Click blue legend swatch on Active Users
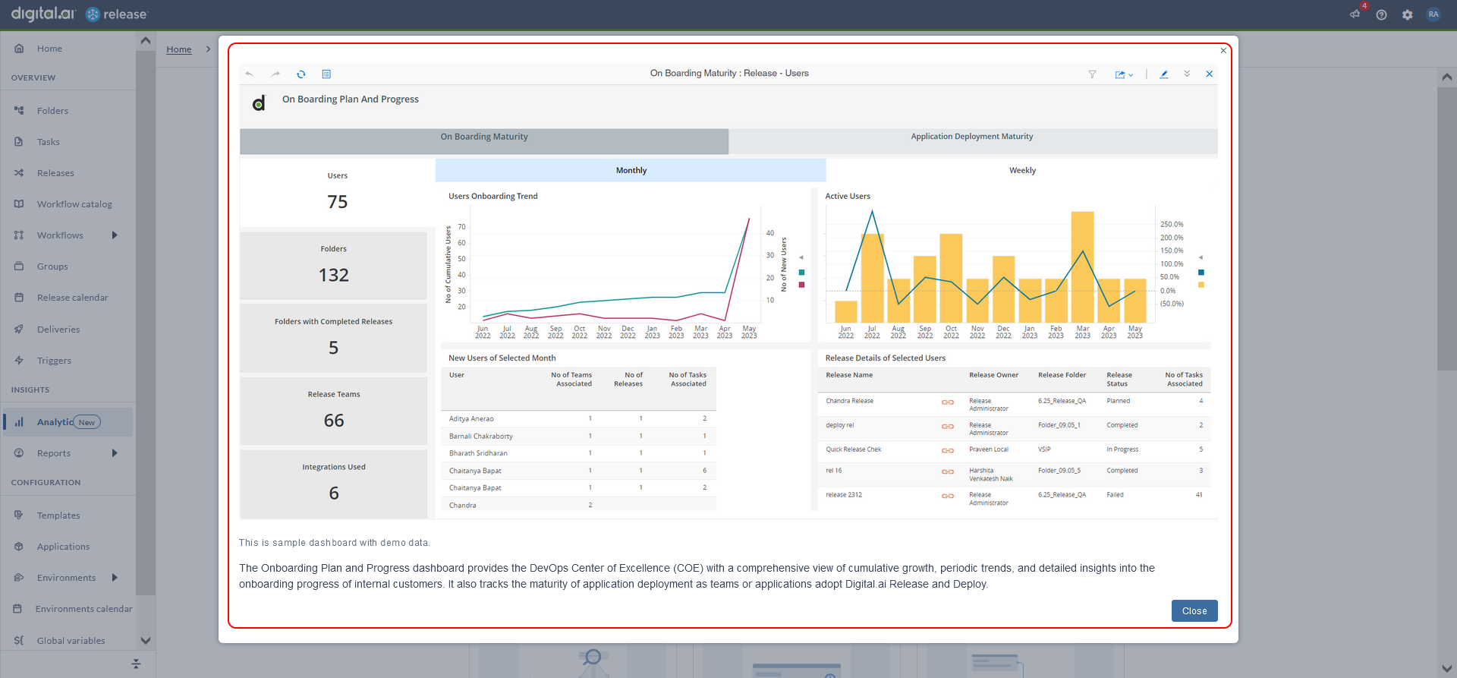The width and height of the screenshot is (1457, 678). pos(1201,273)
